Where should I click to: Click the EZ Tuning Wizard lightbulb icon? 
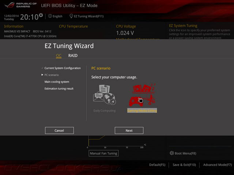[71, 16]
